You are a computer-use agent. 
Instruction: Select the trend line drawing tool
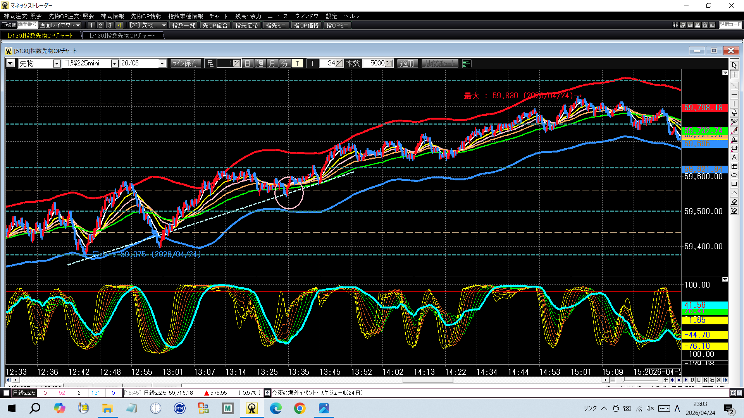tap(734, 86)
